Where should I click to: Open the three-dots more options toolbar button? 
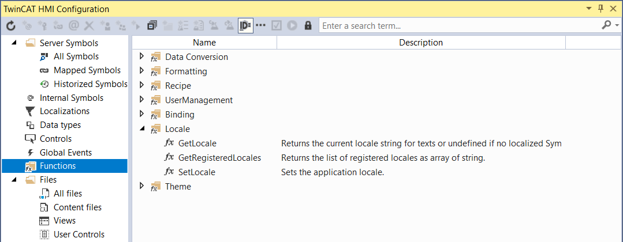(260, 25)
